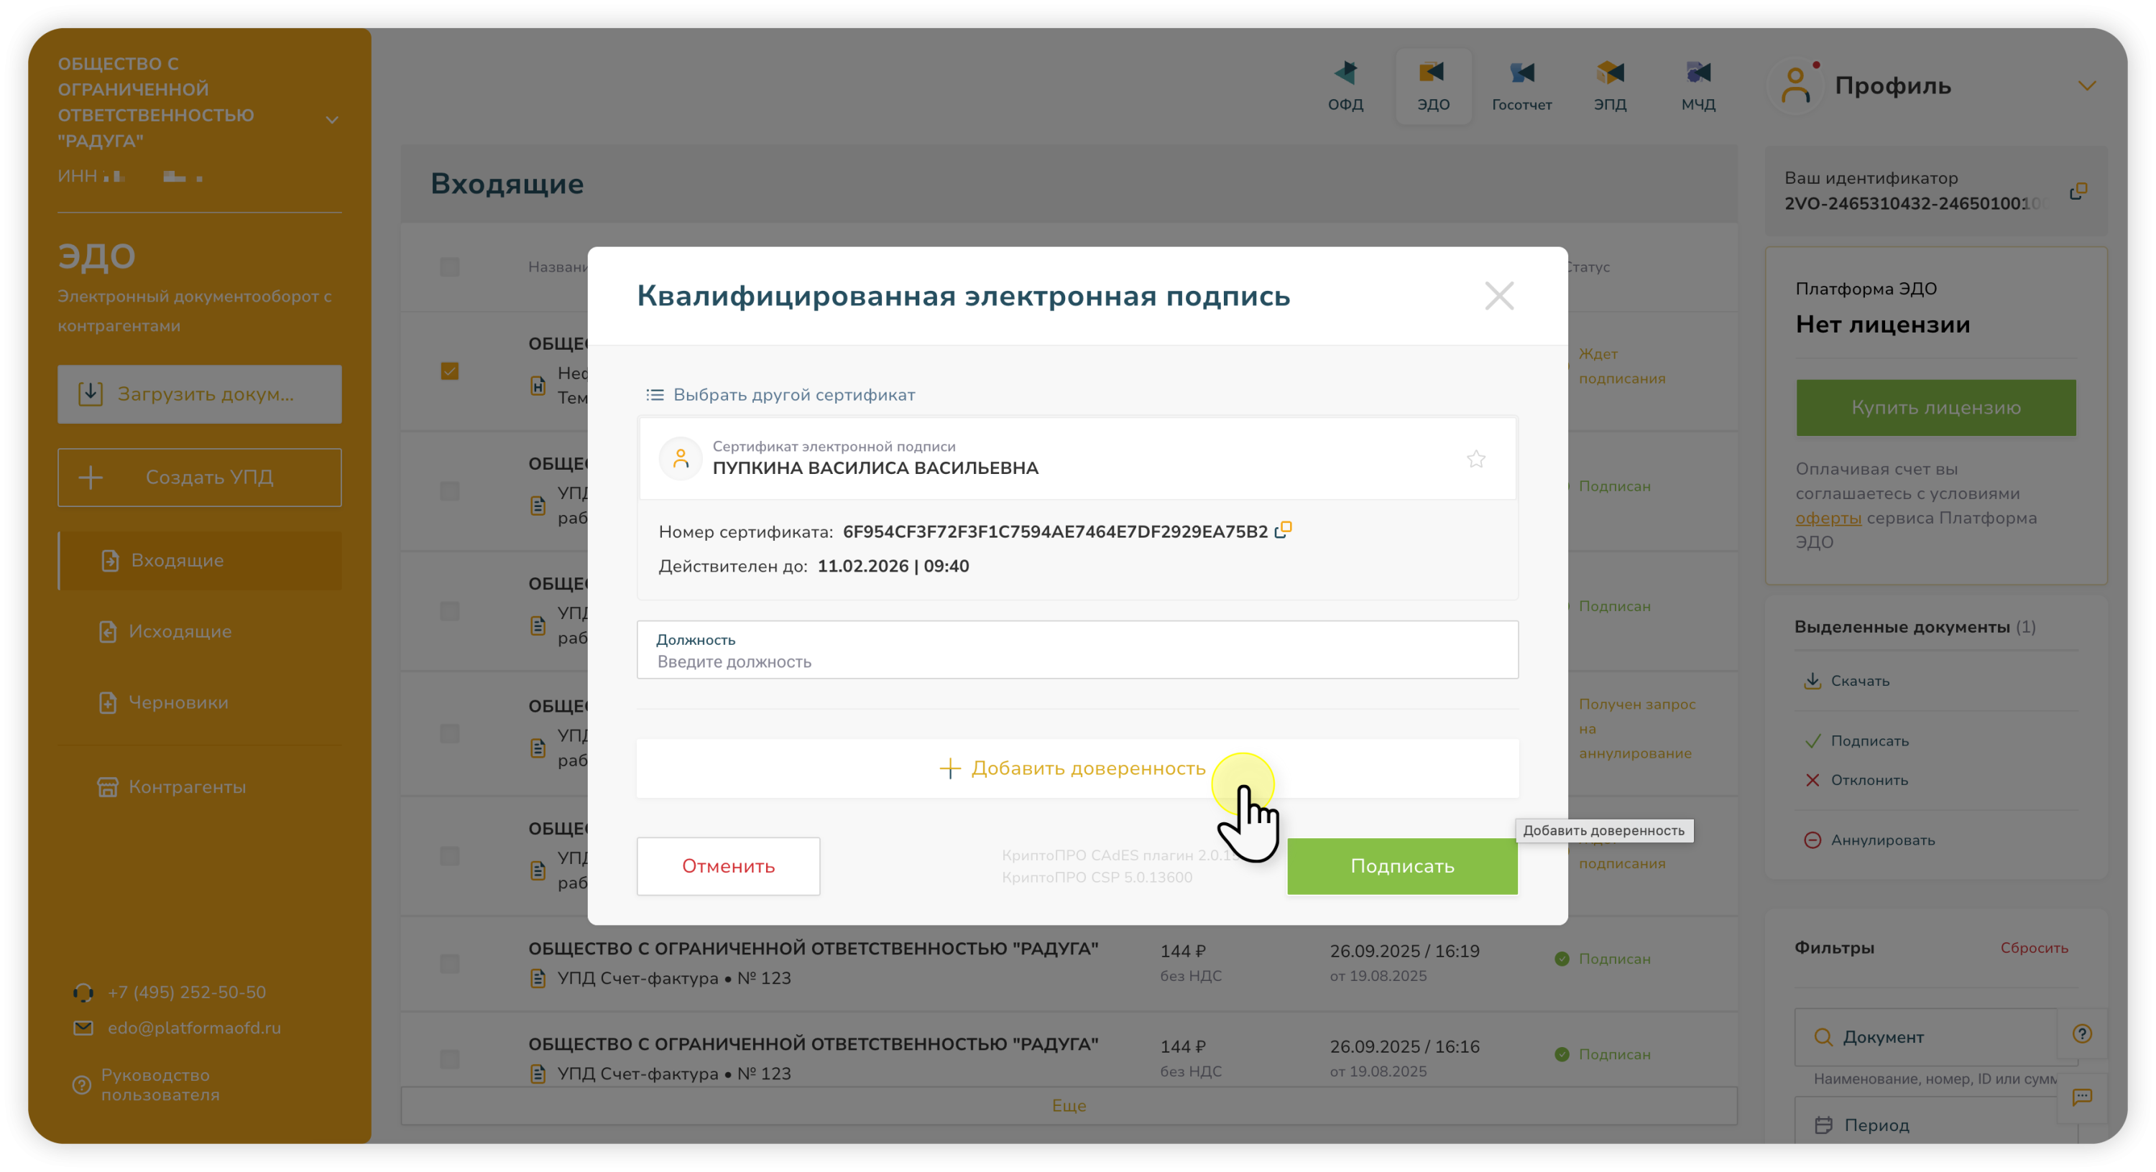Viewport: 2156px width, 1172px height.
Task: Expand the Профиль dropdown menu
Action: 2086,86
